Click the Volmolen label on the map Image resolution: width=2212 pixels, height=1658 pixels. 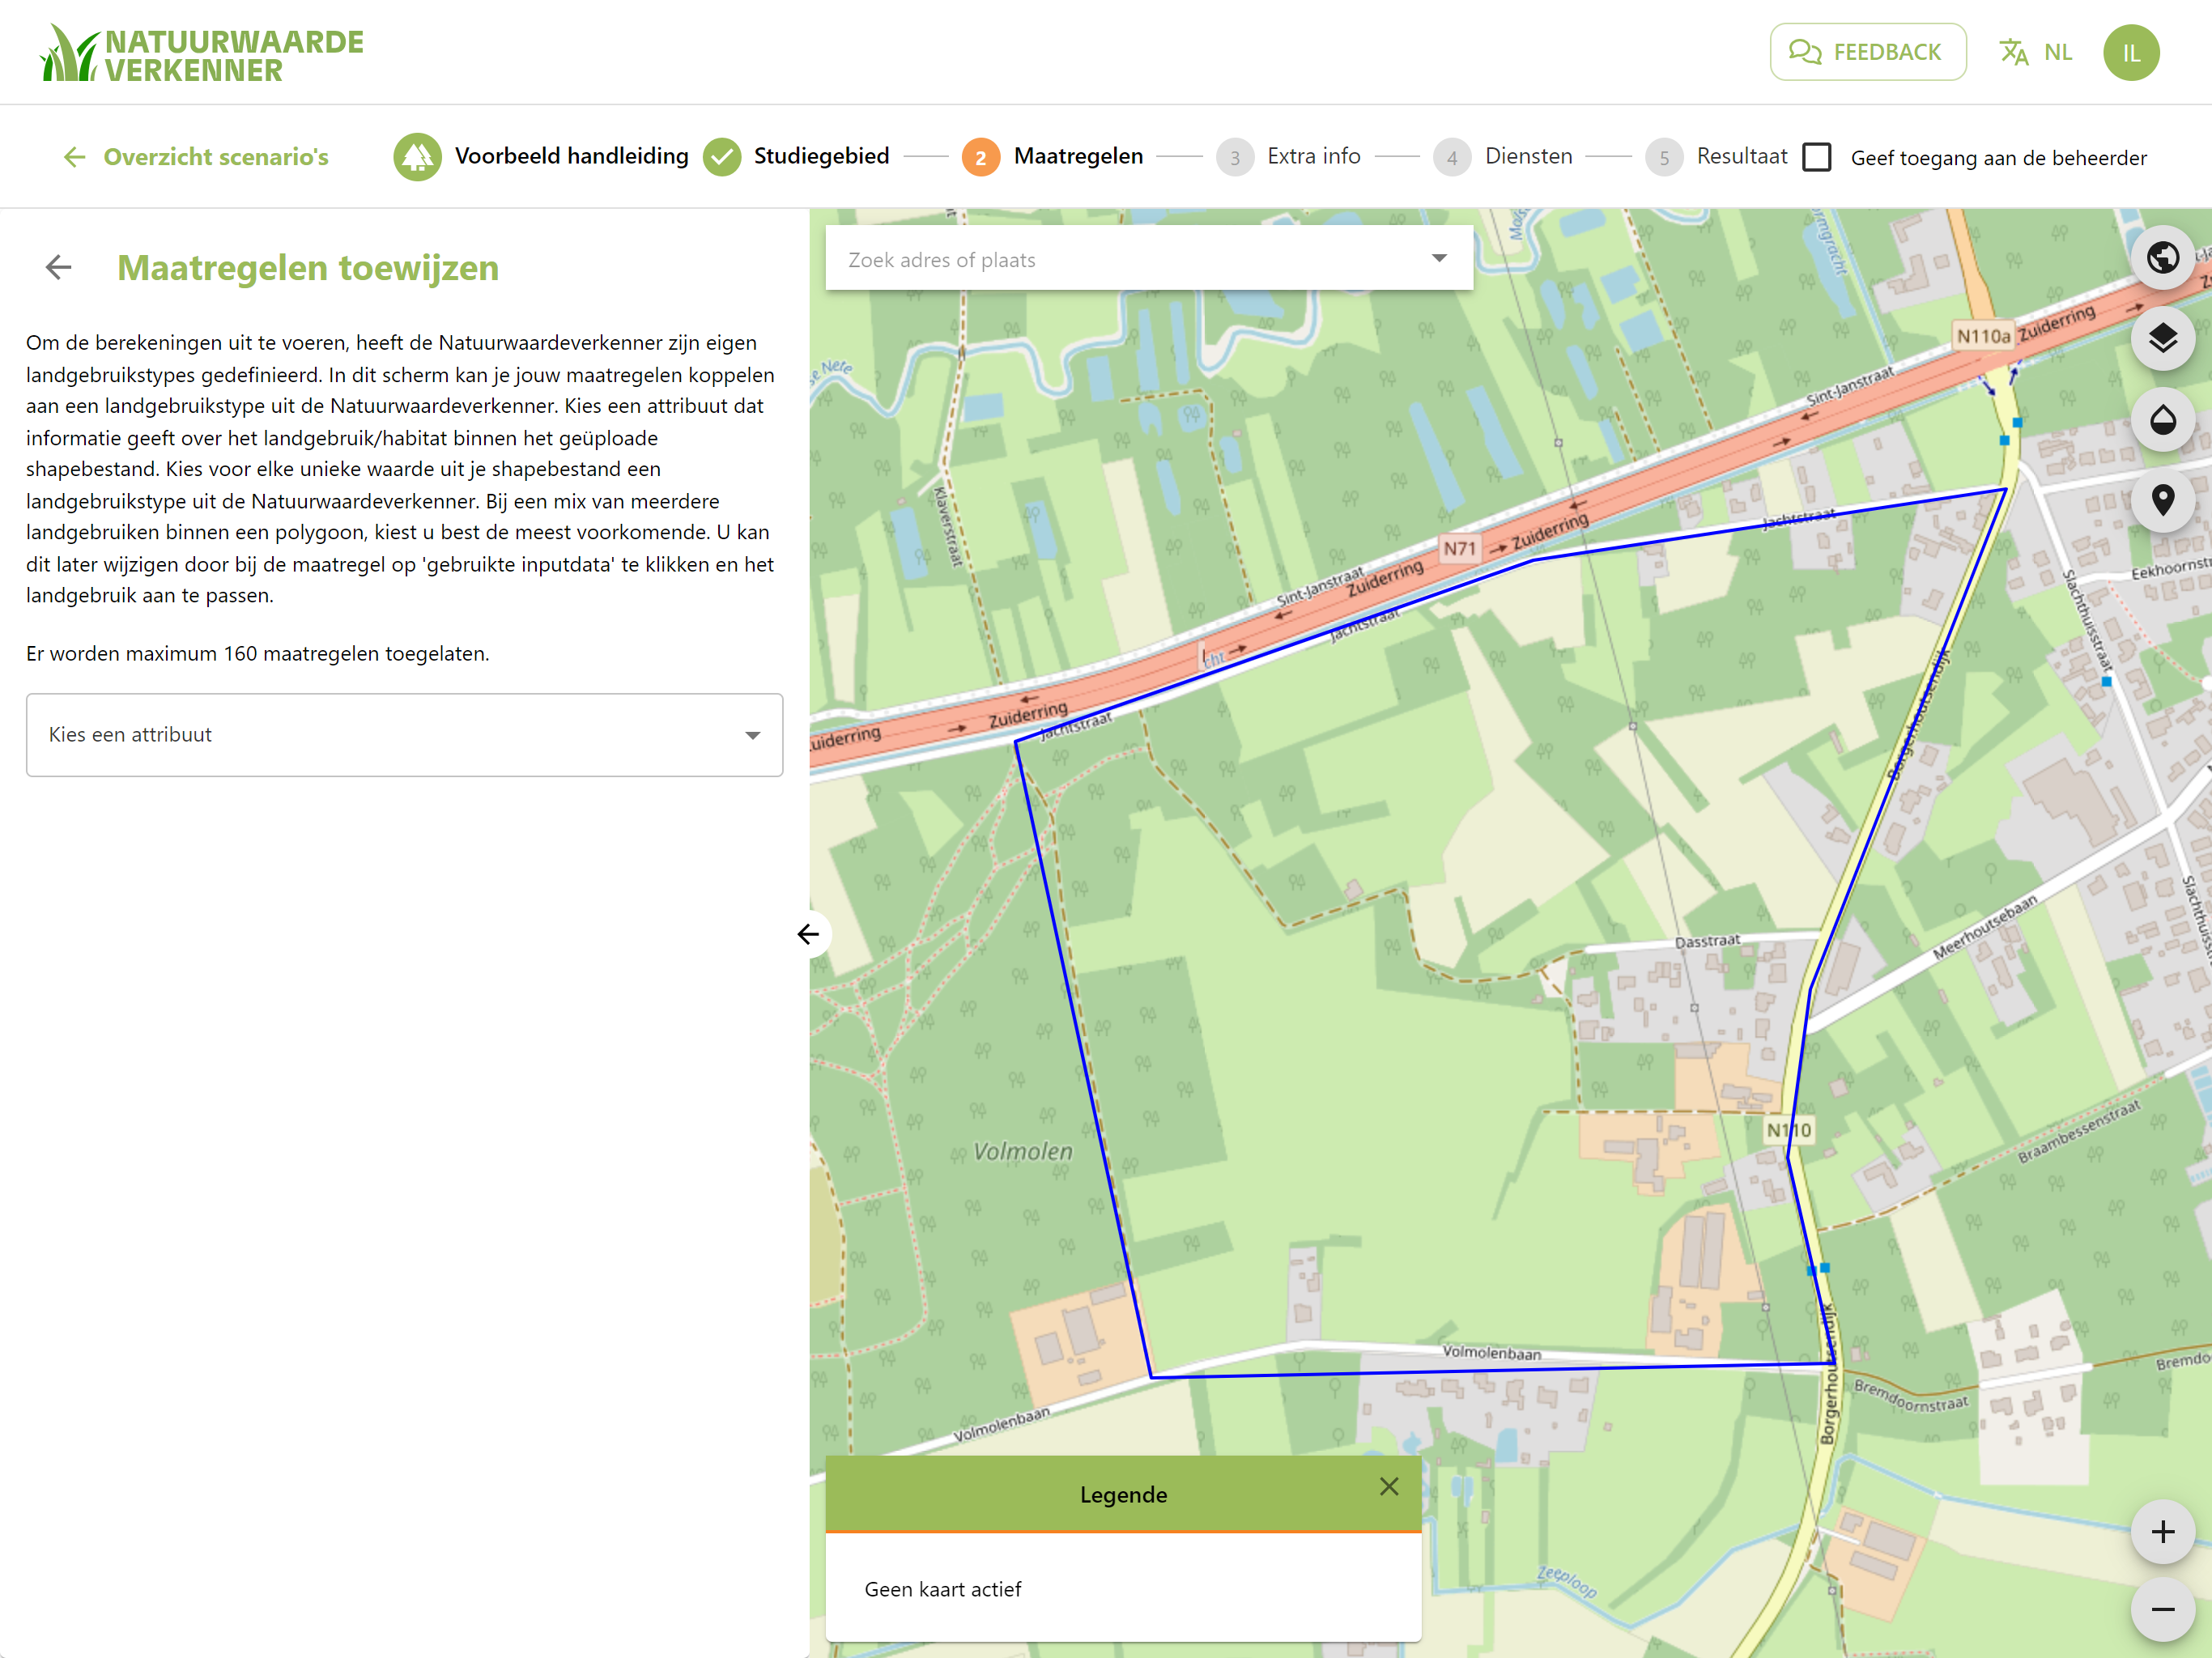(x=1022, y=1152)
